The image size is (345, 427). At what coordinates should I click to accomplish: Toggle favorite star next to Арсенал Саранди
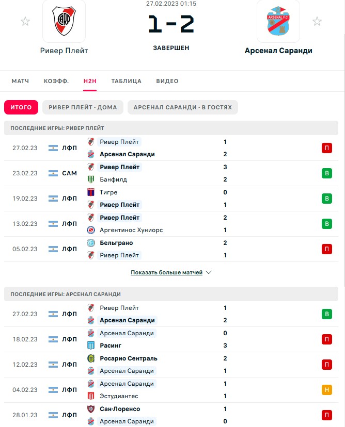tap(317, 21)
